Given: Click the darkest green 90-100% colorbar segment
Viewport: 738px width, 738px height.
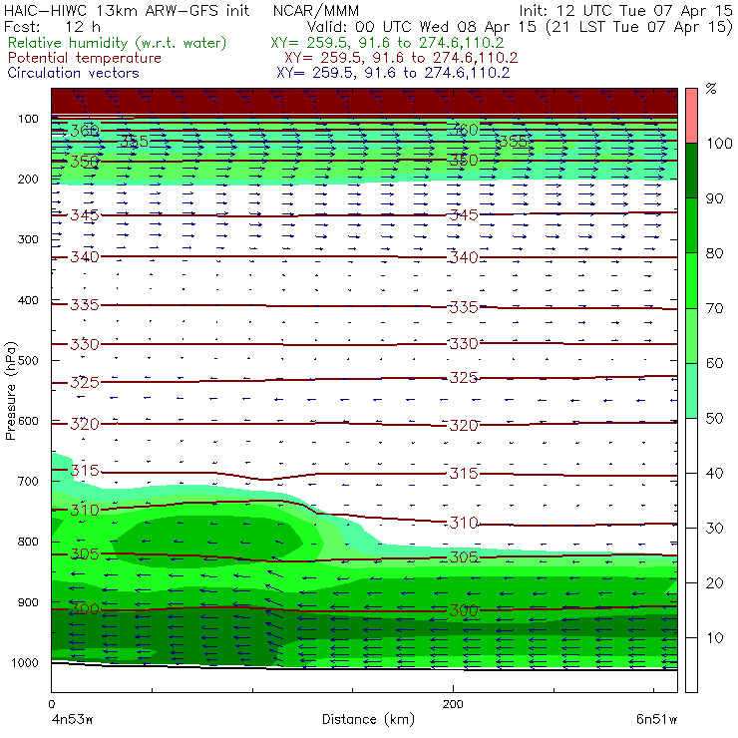Looking at the screenshot, I should 691,171.
